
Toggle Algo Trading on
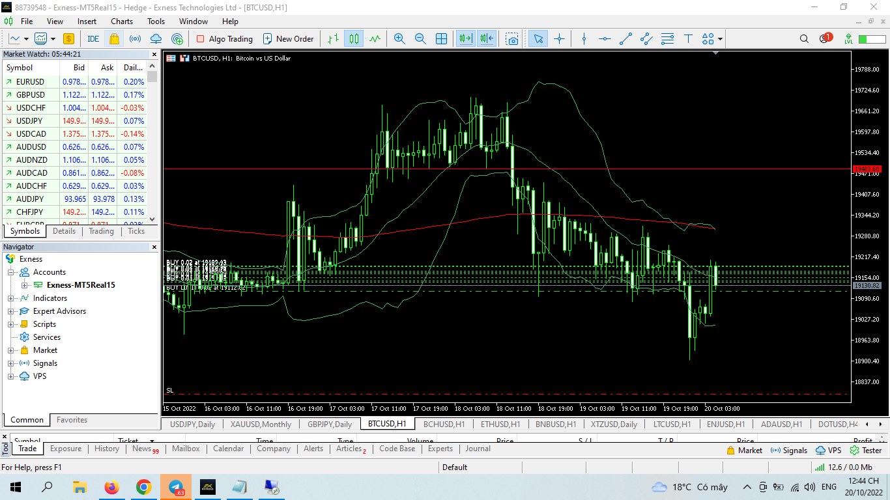(224, 39)
